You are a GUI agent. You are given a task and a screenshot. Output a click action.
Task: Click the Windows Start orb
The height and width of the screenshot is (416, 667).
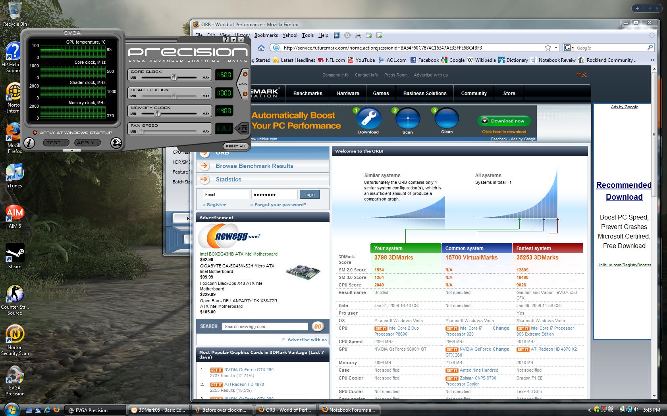11,410
